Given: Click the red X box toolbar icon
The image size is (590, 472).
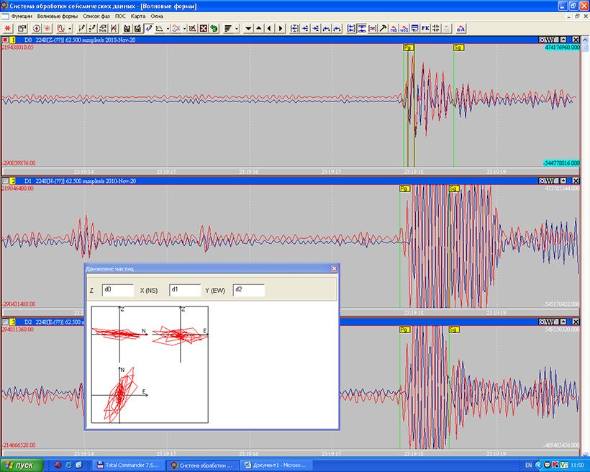Looking at the screenshot, I should (203, 28).
